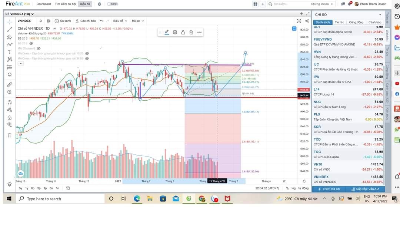Select the Text annotation tool
This screenshot has height=225, width=400.
coord(10,52)
